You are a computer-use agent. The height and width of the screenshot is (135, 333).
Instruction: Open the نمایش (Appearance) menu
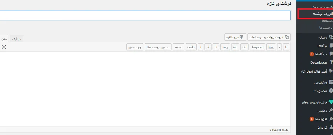(322, 111)
